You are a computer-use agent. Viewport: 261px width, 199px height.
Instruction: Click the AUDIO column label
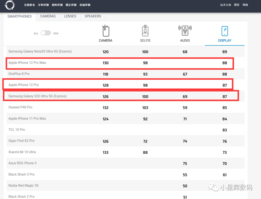click(x=185, y=40)
